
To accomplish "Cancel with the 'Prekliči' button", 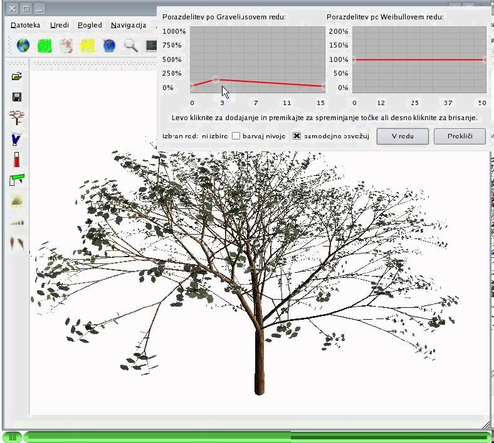I will click(x=460, y=136).
